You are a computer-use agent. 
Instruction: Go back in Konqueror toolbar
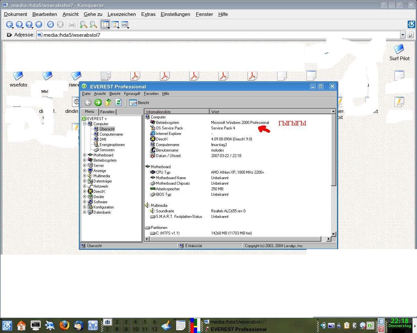9,24
